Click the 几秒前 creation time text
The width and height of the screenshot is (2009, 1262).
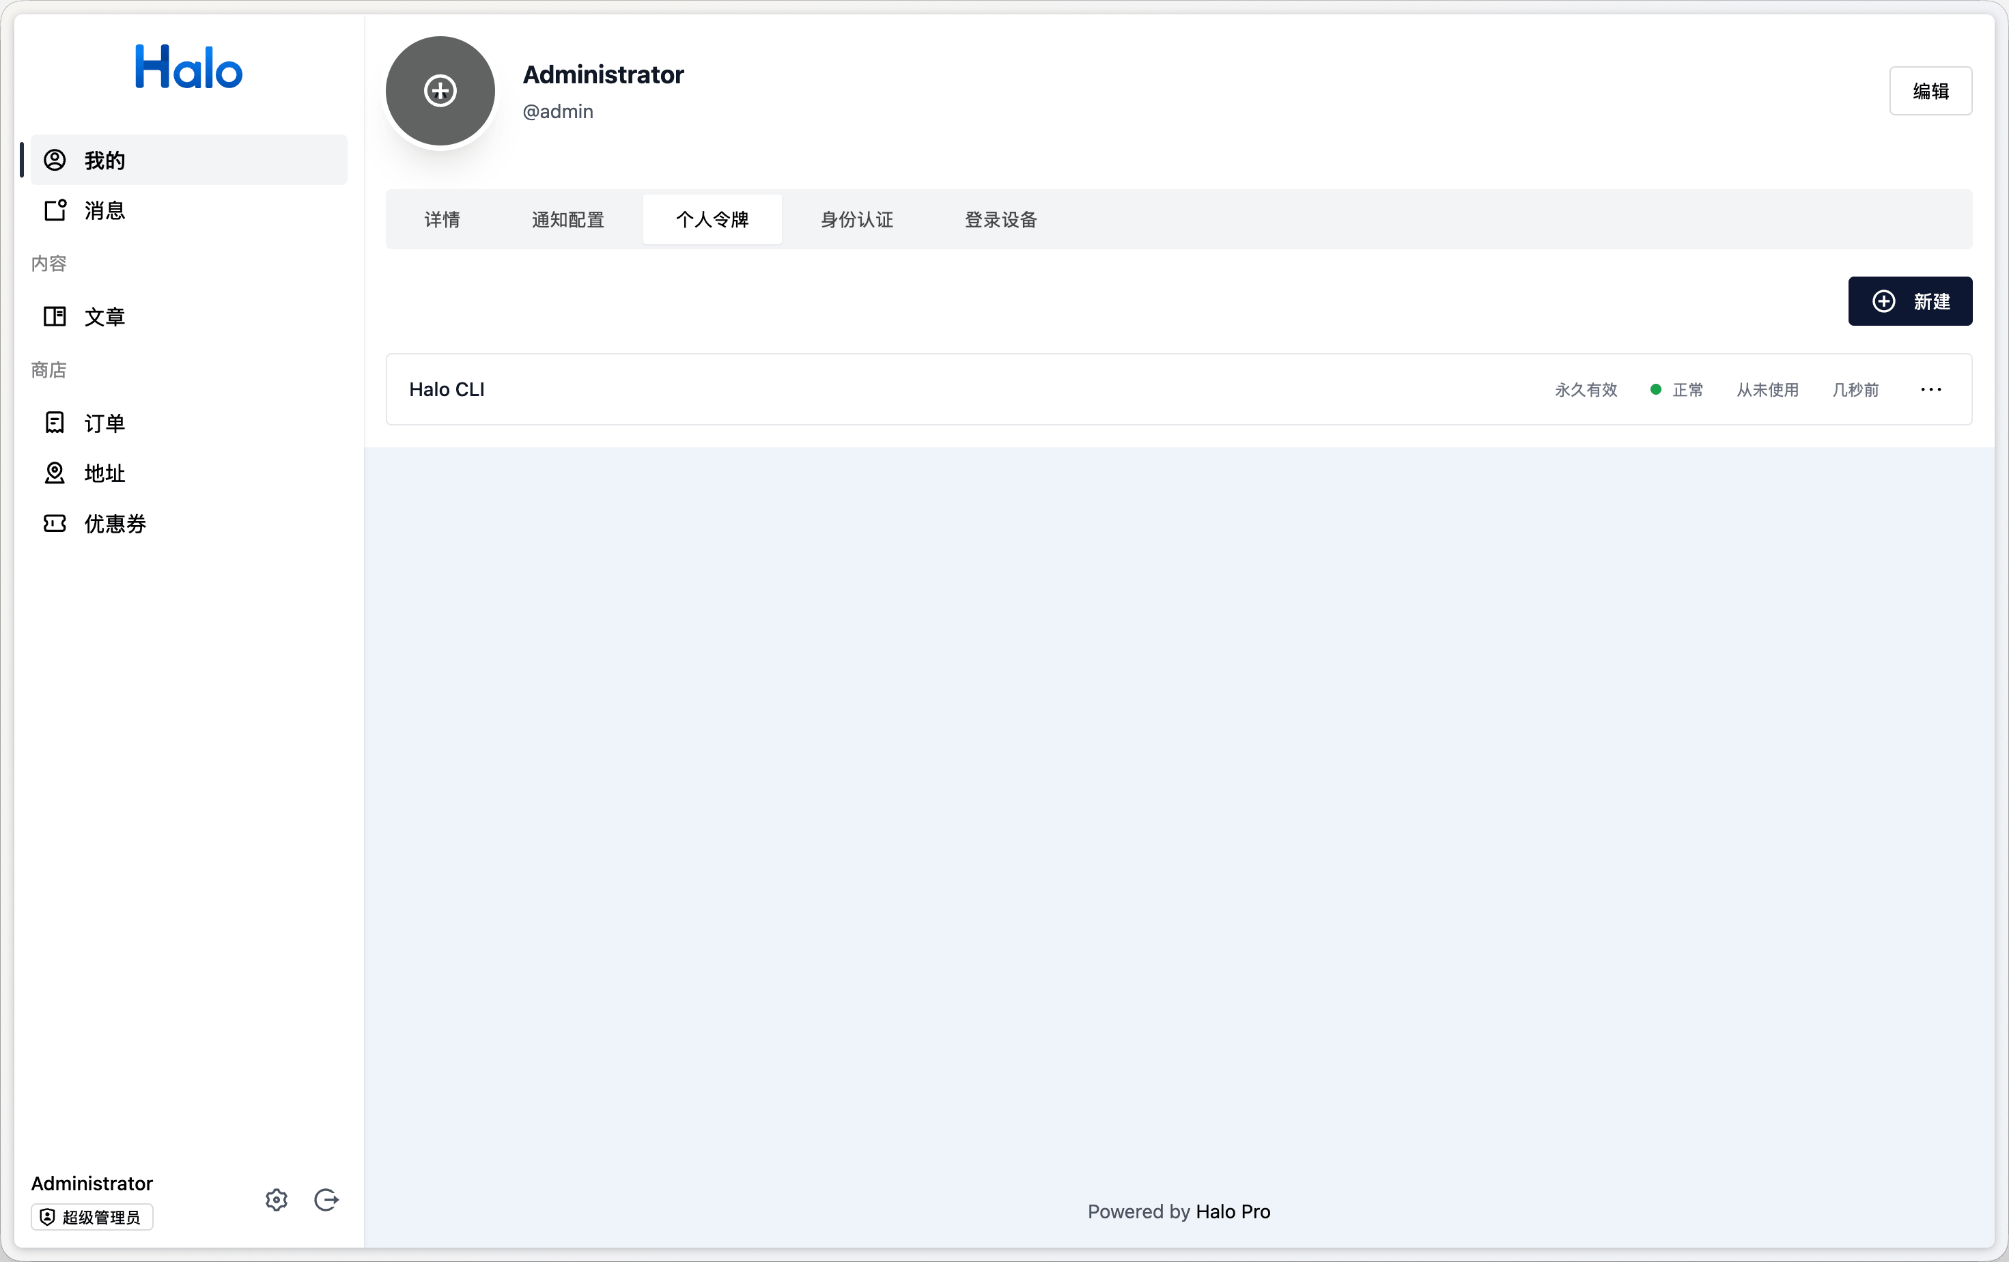click(1855, 389)
